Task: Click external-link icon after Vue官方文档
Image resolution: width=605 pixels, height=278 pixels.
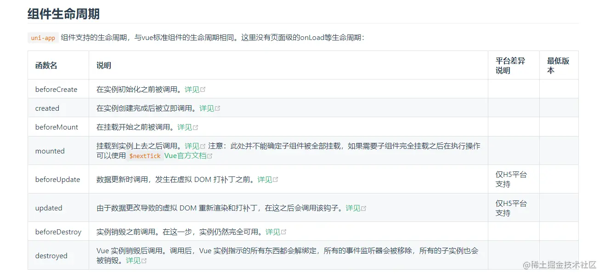Action: click(210, 156)
